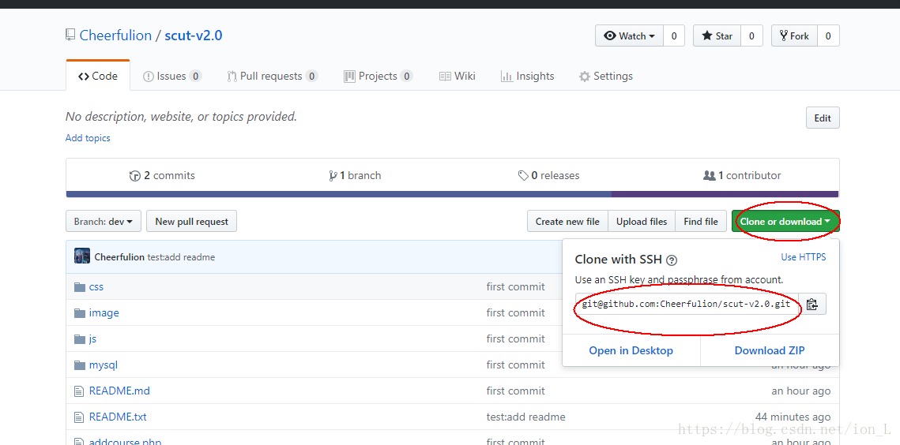Toggle the Clone or download dropdown
This screenshot has height=445, width=900.
(785, 222)
